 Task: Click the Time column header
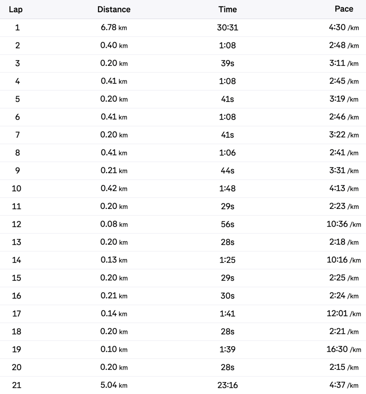227,10
